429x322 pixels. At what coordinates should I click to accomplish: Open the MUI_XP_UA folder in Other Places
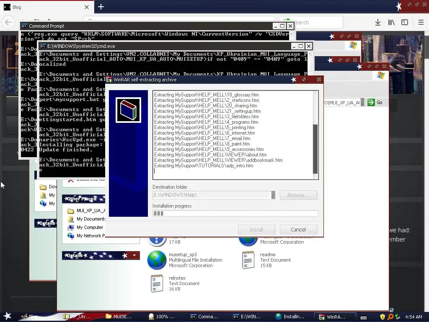[x=70, y=210]
